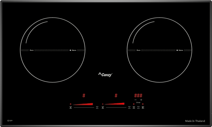Screen dimensions: 212x127
Task: Tap the right zone single-digit power display
Action: pos(116,96)
